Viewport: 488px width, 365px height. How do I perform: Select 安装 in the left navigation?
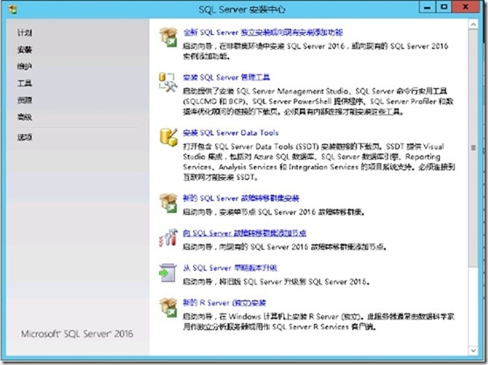(x=24, y=50)
